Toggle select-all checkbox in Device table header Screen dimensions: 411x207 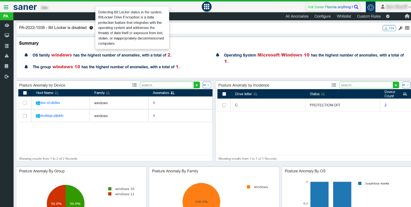pos(25,93)
